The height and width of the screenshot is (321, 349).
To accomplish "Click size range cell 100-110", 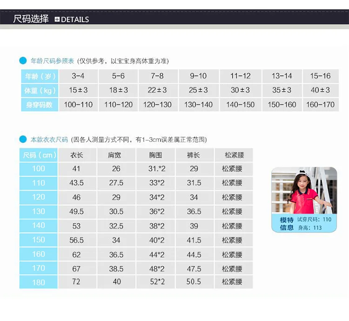I will click(x=78, y=105).
